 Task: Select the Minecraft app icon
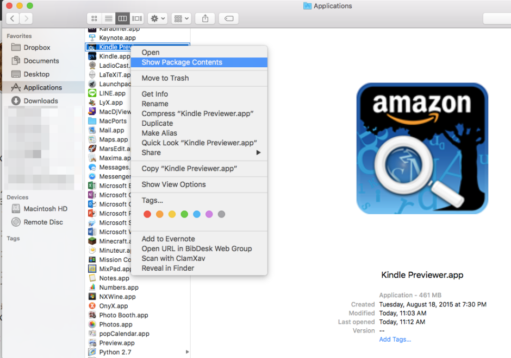point(92,241)
